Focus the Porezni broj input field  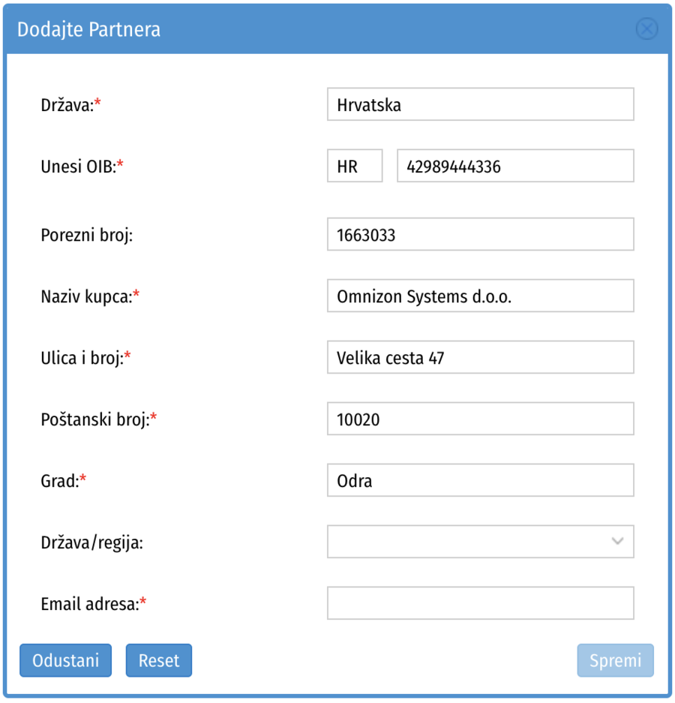480,235
